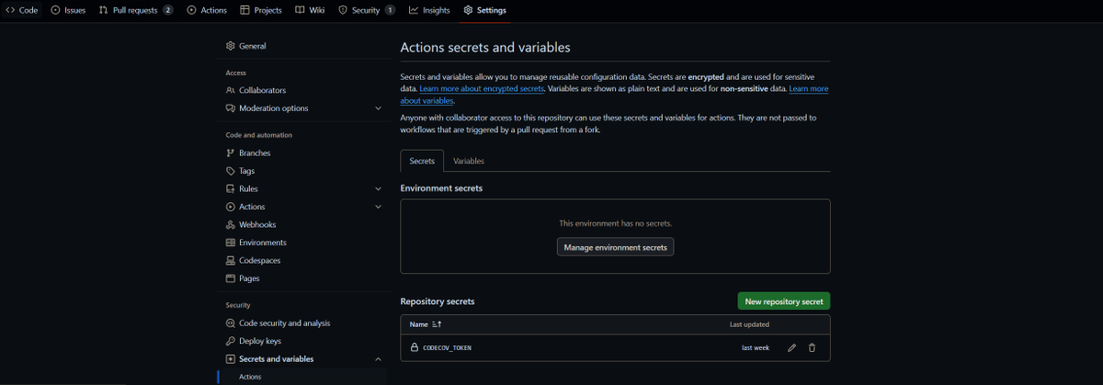The width and height of the screenshot is (1103, 385).
Task: Click the server icon beside Environments
Action: (230, 243)
